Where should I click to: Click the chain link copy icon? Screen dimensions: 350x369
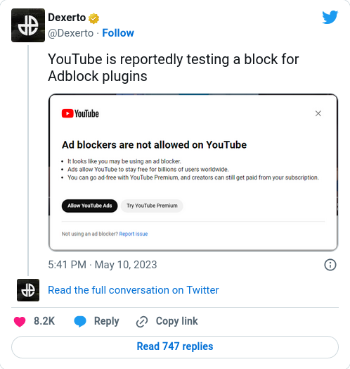click(x=142, y=322)
